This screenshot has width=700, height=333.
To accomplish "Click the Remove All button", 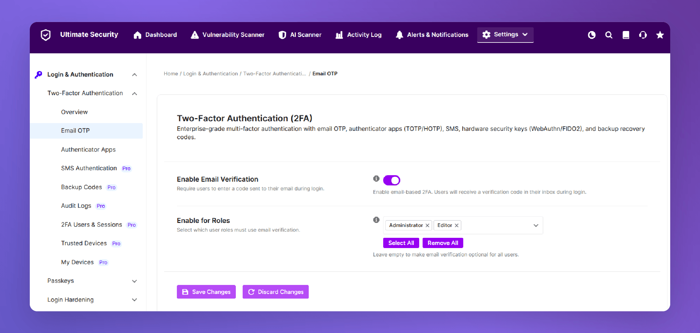I will point(443,243).
